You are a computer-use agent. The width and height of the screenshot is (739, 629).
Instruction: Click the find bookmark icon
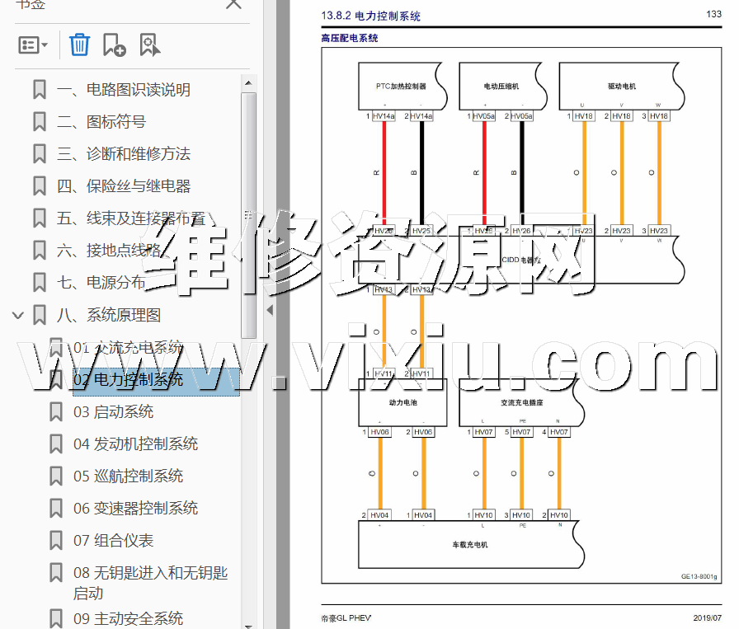(x=149, y=45)
